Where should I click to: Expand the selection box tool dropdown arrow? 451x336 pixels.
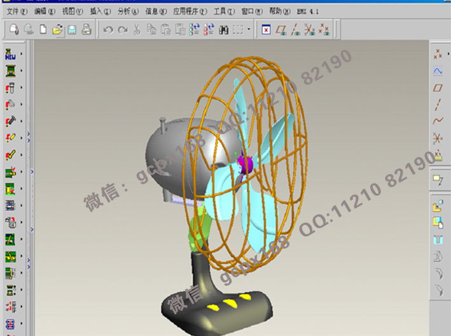pos(248,29)
